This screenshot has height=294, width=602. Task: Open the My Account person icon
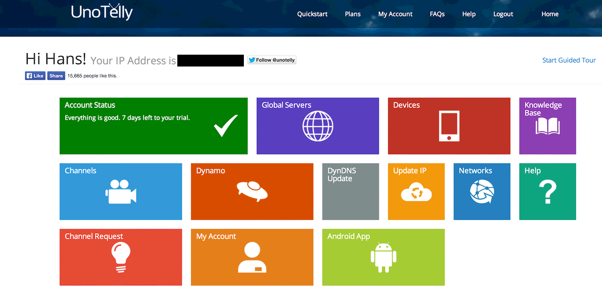[x=252, y=257]
